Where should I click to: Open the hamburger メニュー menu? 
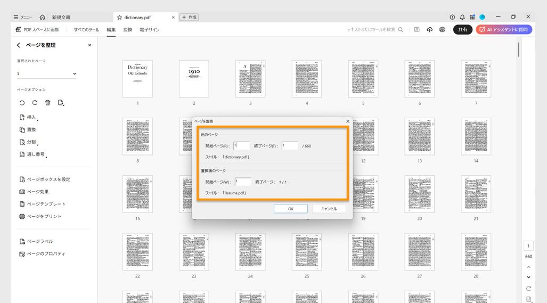tap(22, 17)
